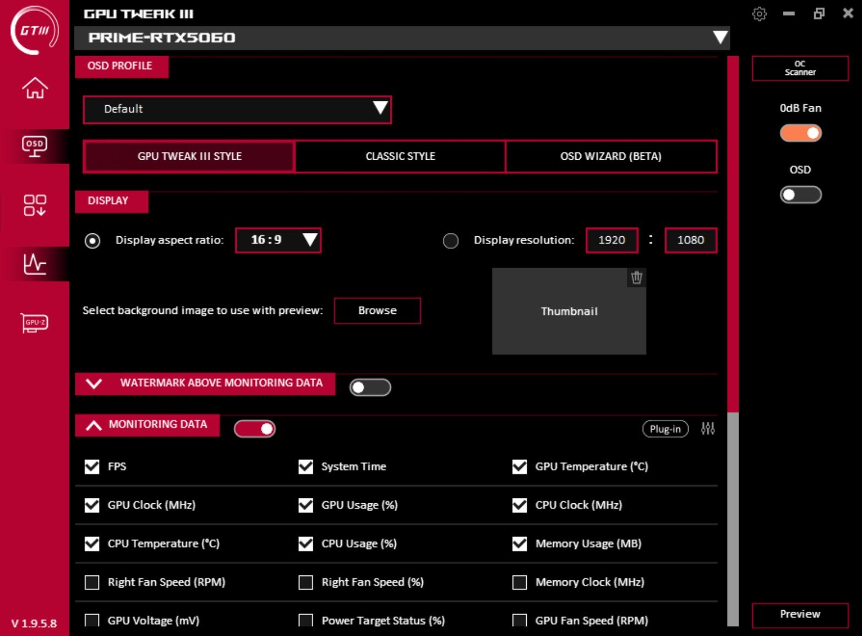This screenshot has width=862, height=636.
Task: Go to the Home page icon
Action: tap(35, 88)
